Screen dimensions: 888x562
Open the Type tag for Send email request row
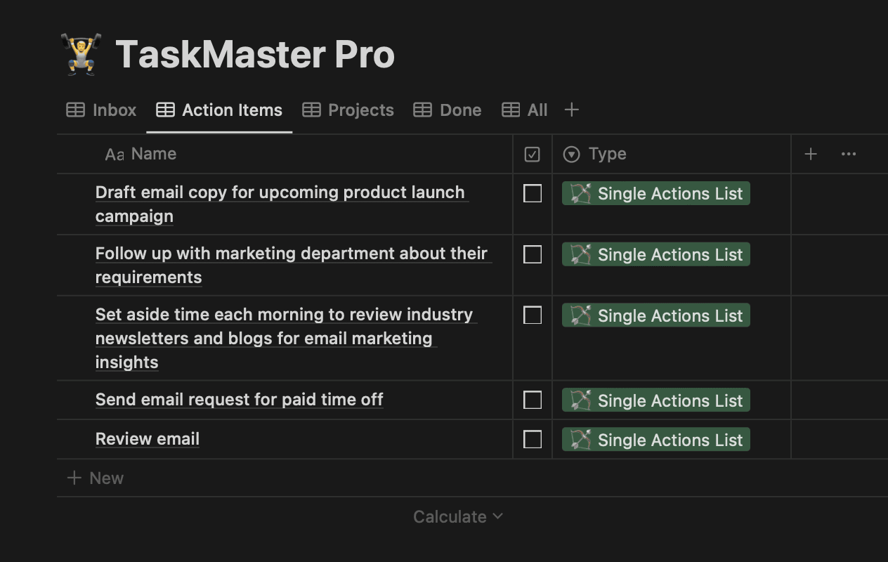coord(655,400)
